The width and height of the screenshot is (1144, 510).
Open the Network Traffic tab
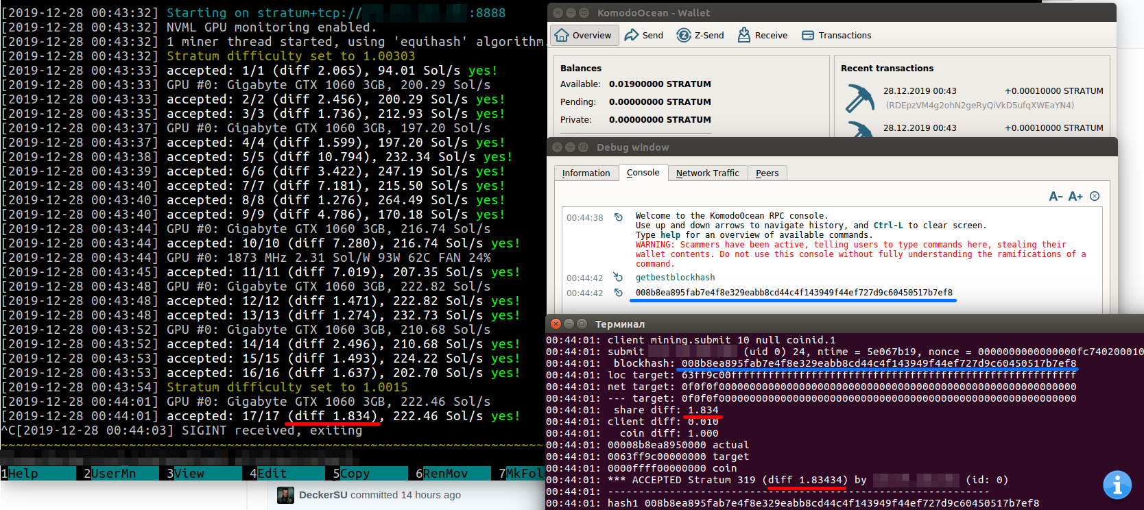707,173
